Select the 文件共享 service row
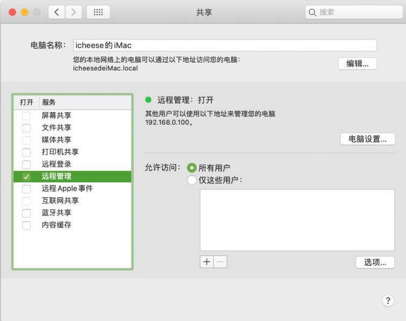The image size is (406, 321). 73,128
